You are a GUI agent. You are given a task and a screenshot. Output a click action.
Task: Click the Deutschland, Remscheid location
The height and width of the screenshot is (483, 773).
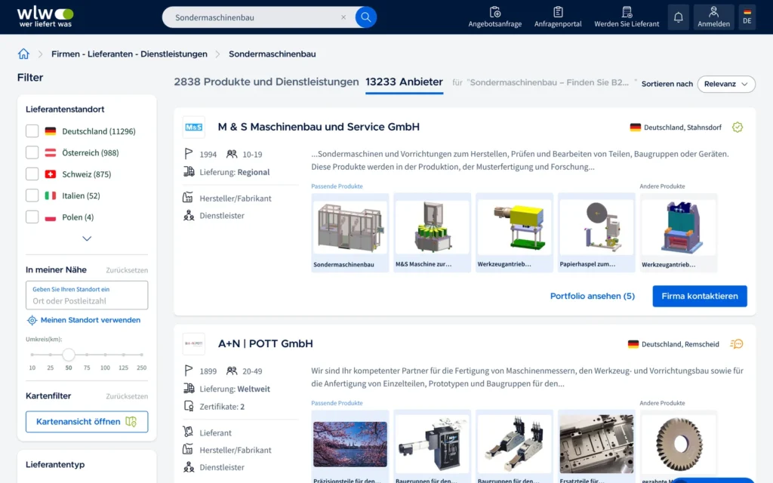pos(680,344)
